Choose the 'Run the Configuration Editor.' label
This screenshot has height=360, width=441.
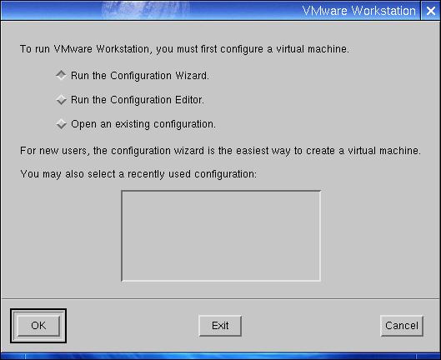pos(138,100)
